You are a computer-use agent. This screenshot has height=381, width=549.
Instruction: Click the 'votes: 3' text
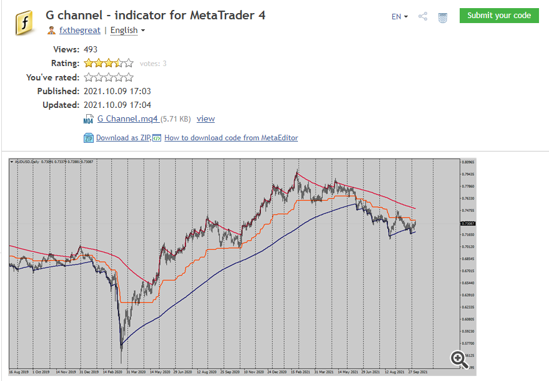click(x=153, y=64)
